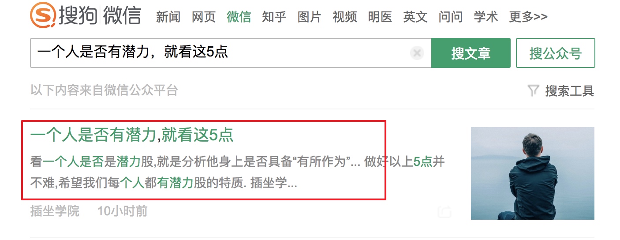Go to the 知乎 tab

click(274, 17)
